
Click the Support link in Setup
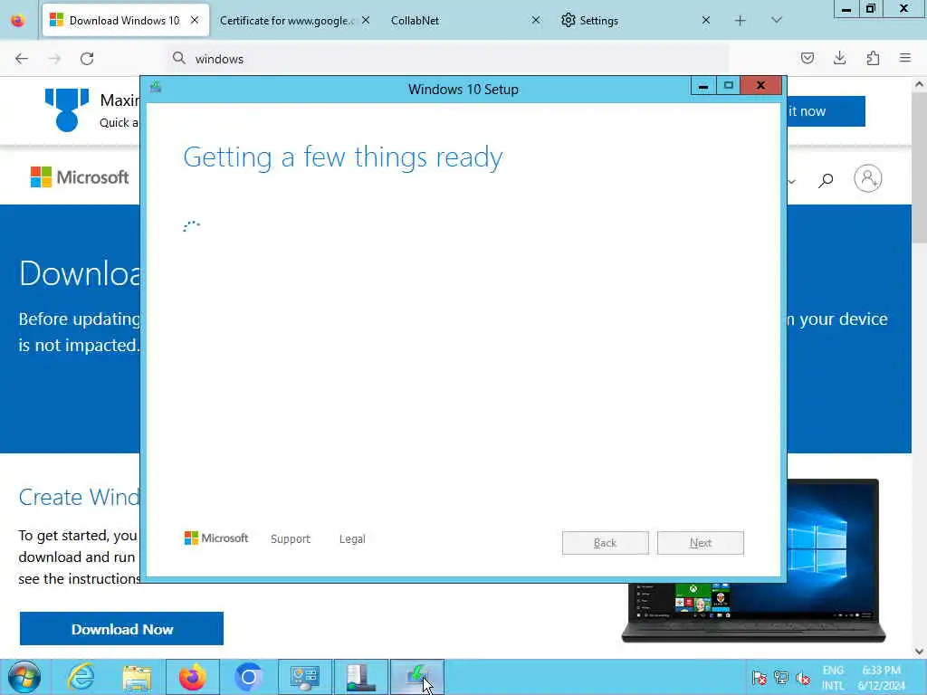(x=291, y=539)
